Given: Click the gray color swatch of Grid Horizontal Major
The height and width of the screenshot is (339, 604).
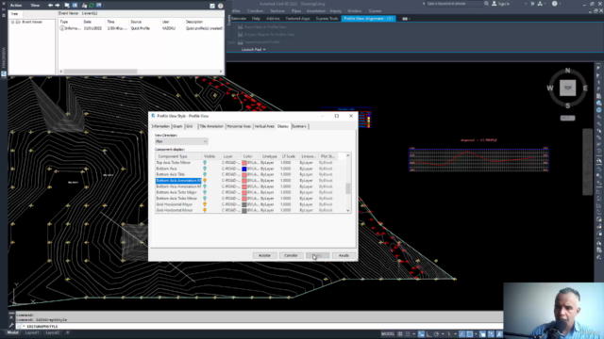Looking at the screenshot, I should coord(244,204).
